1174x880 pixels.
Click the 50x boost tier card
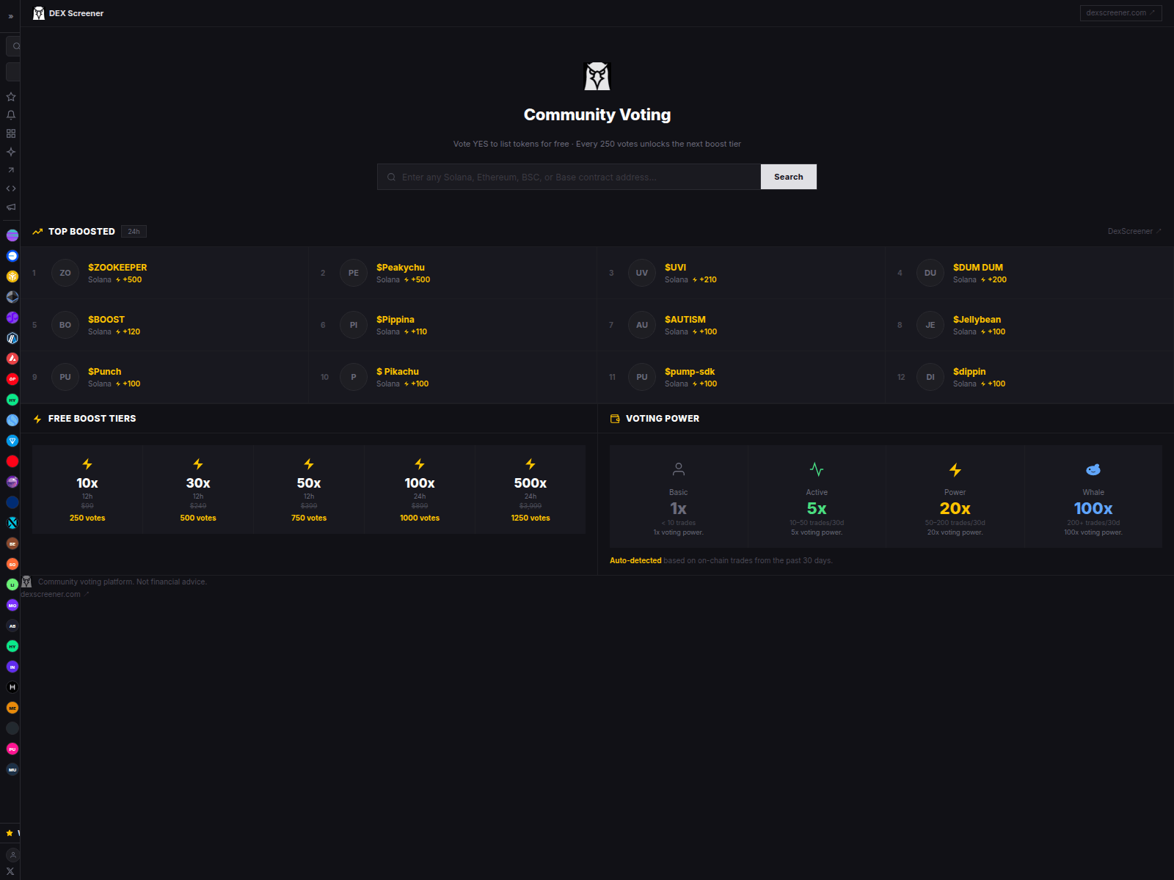coord(309,489)
